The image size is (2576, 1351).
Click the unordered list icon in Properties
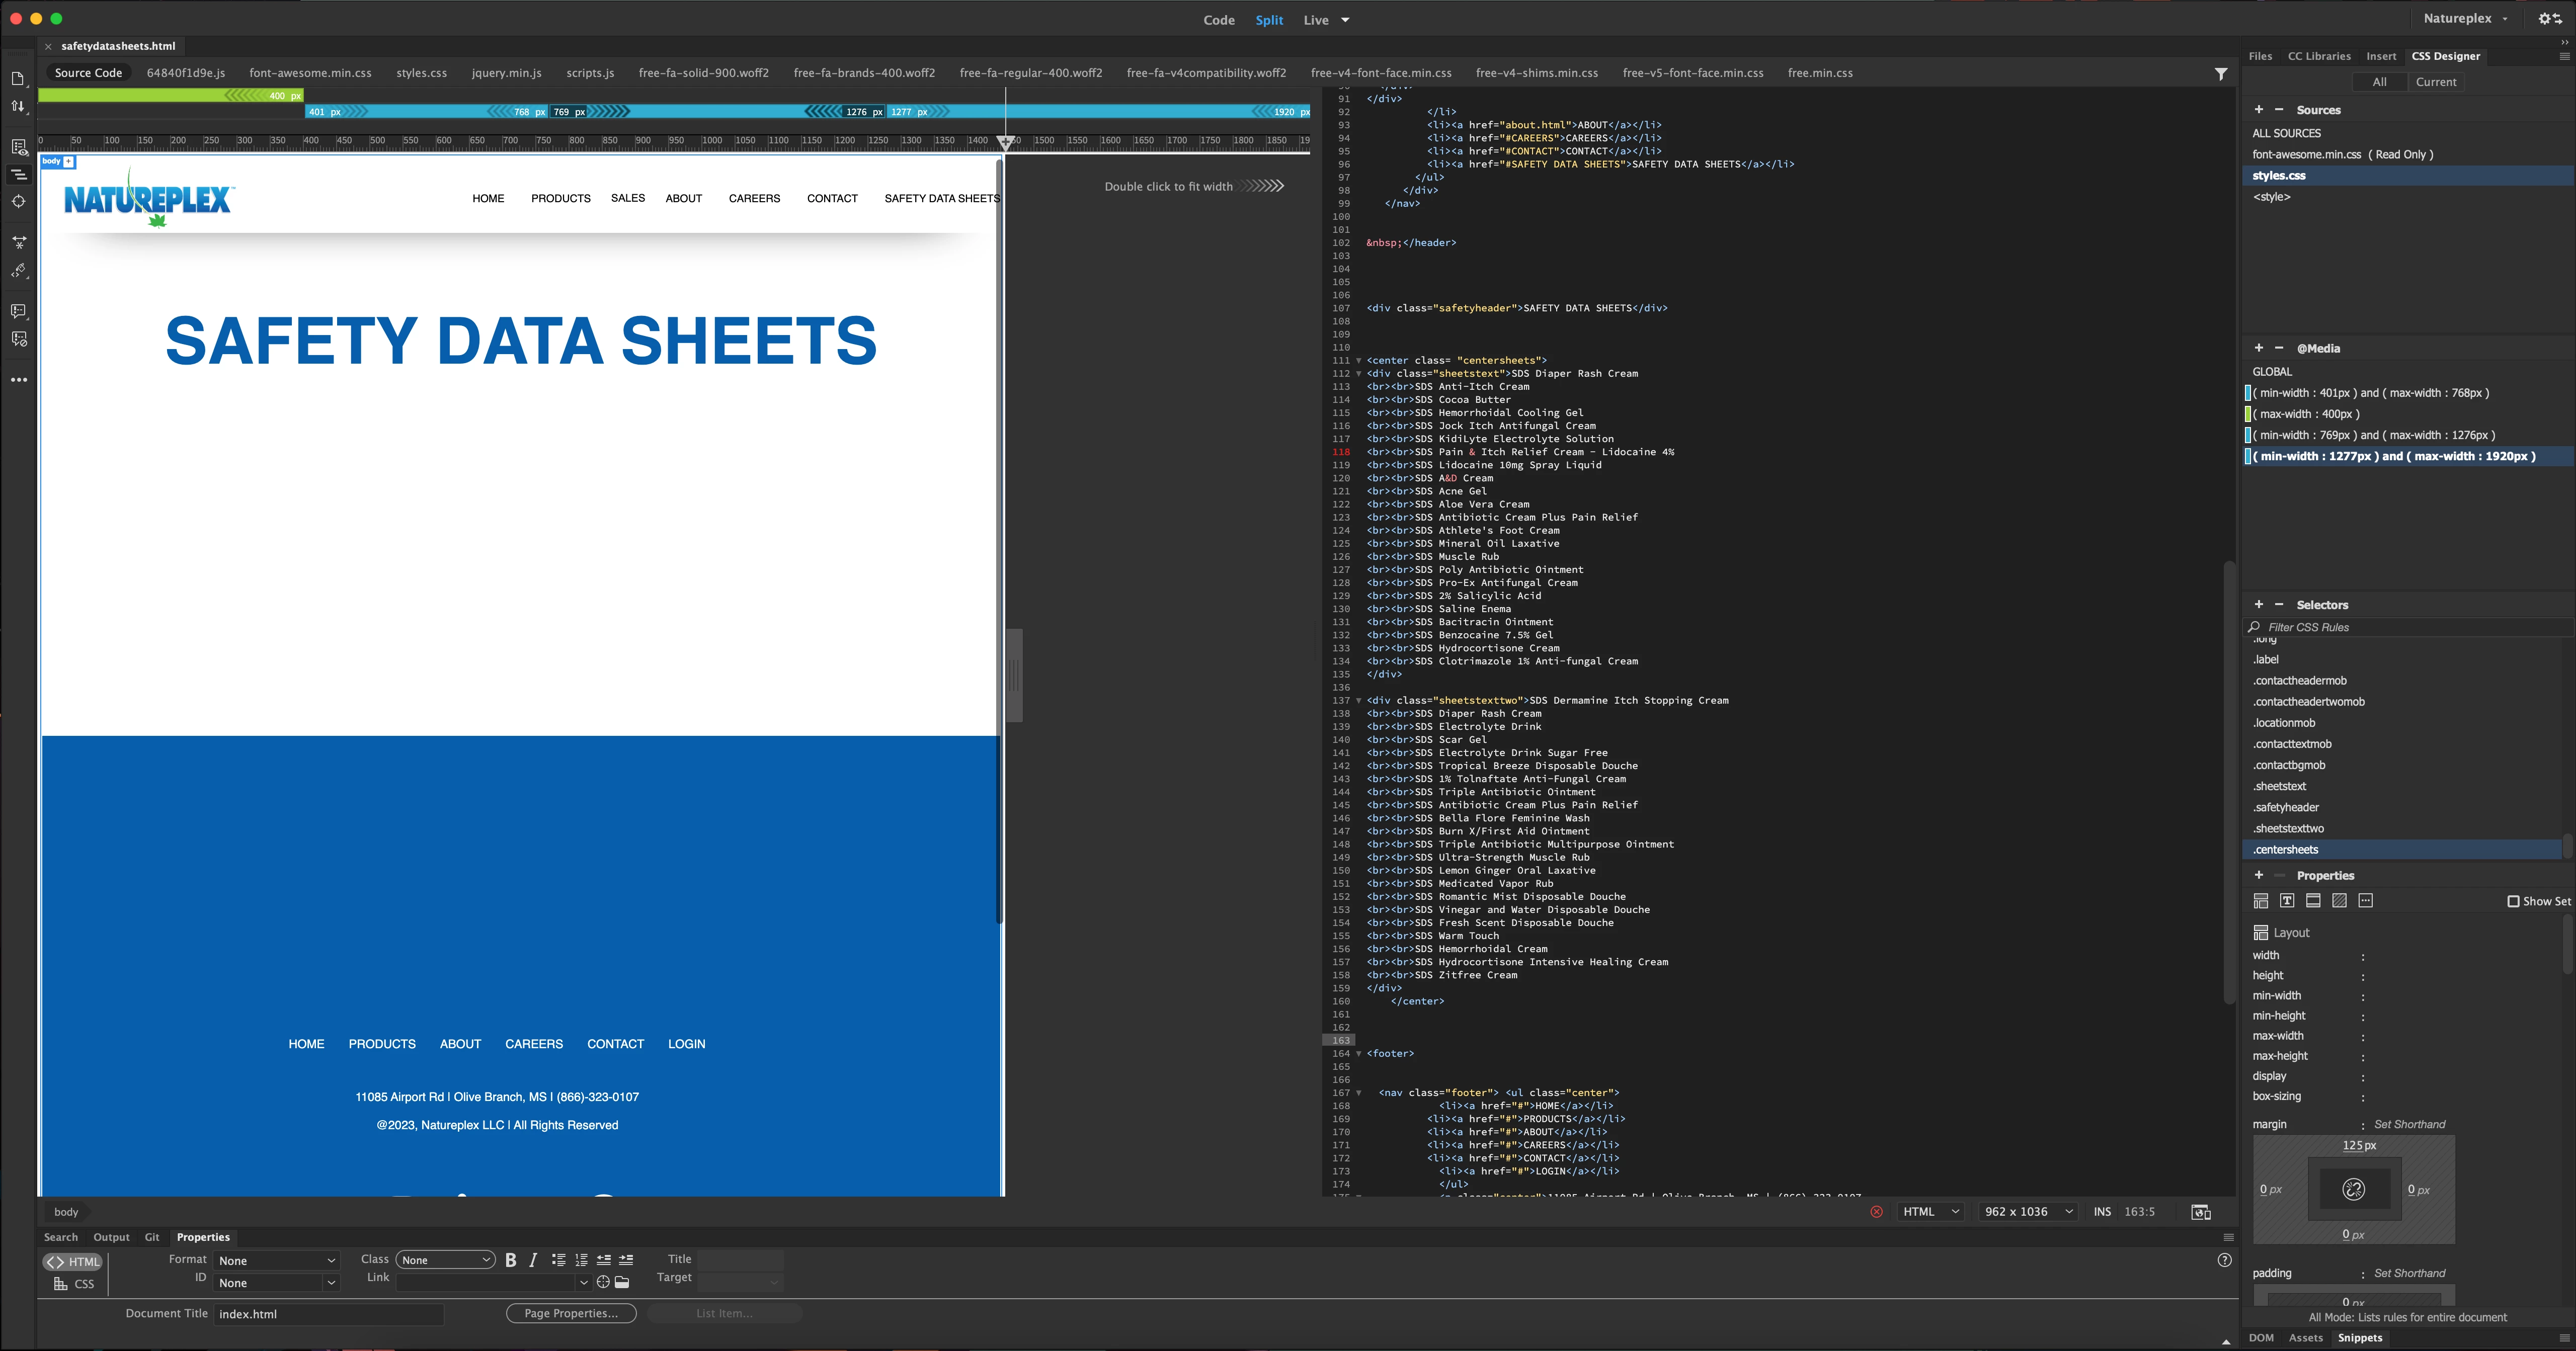coord(559,1260)
